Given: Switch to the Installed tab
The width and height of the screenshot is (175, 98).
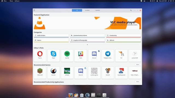Looking at the screenshot, I should point(87,10).
